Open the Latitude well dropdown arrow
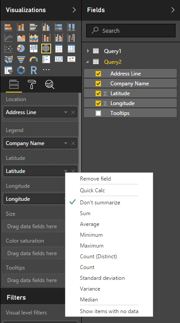The height and width of the screenshot is (323, 180). [x=66, y=171]
